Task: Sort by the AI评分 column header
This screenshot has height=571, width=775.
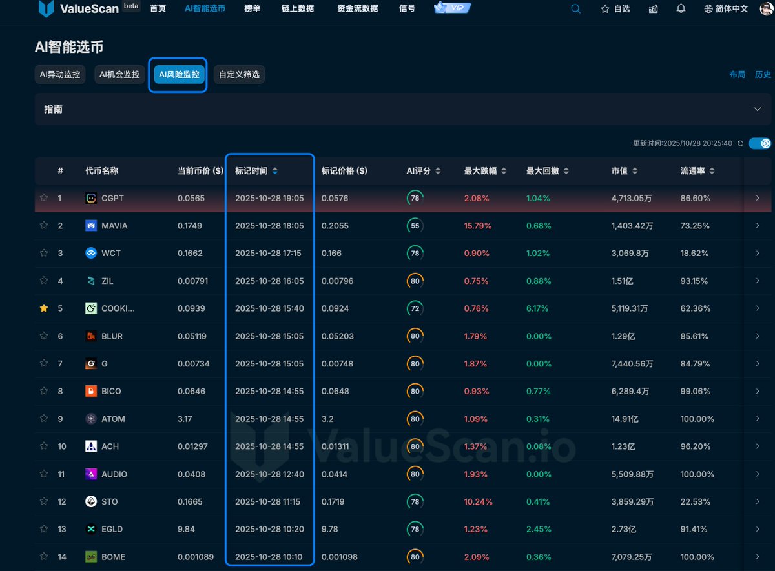Action: coord(423,171)
